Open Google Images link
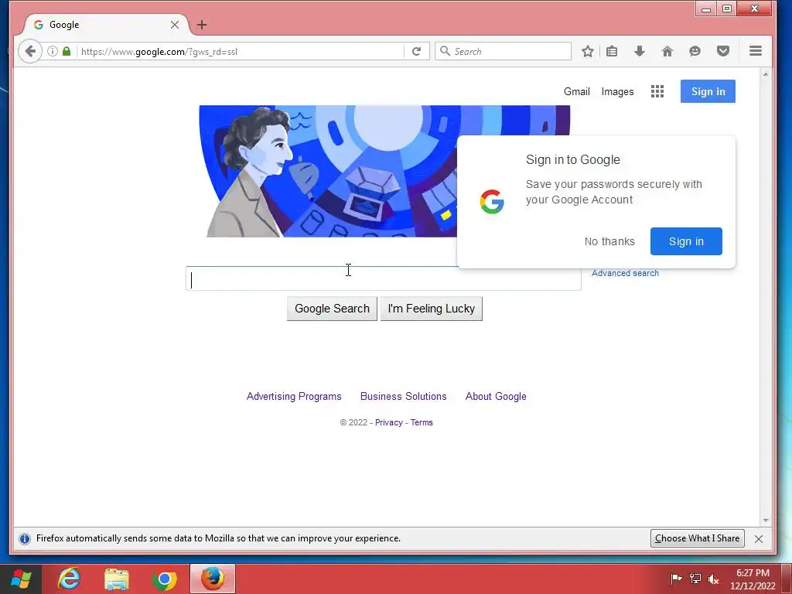Viewport: 792px width, 594px height. coord(617,91)
